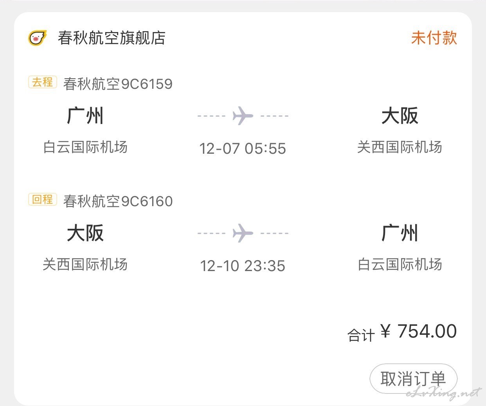The width and height of the screenshot is (486, 406).
Task: Click the 合计 total label
Action: pyautogui.click(x=361, y=335)
